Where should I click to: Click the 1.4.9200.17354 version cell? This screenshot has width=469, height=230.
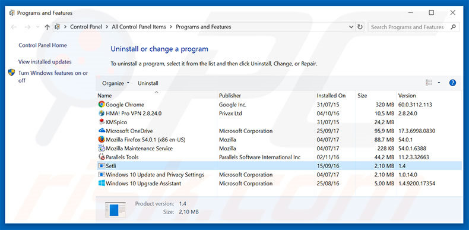click(417, 183)
